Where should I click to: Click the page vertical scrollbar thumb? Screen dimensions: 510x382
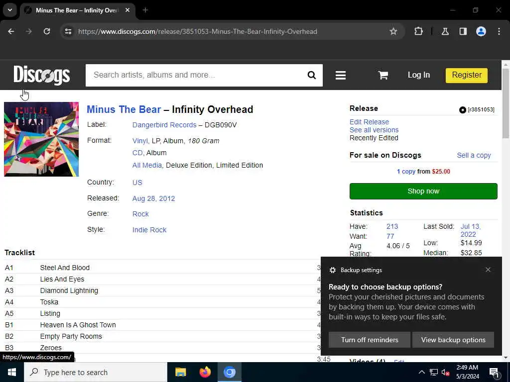[506, 103]
